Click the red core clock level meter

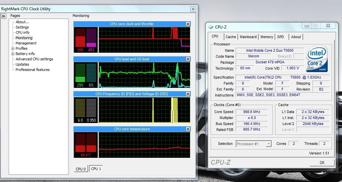coord(80,37)
